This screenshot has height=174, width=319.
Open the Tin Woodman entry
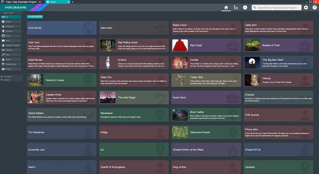coord(62,132)
